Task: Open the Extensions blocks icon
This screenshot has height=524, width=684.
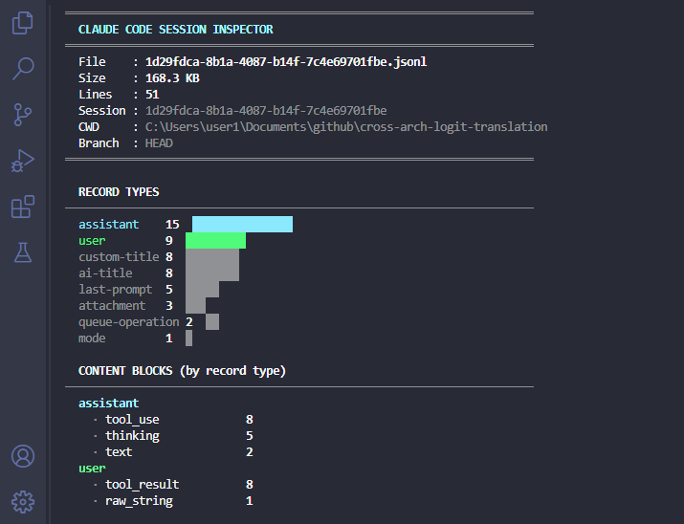Action: pyautogui.click(x=23, y=207)
